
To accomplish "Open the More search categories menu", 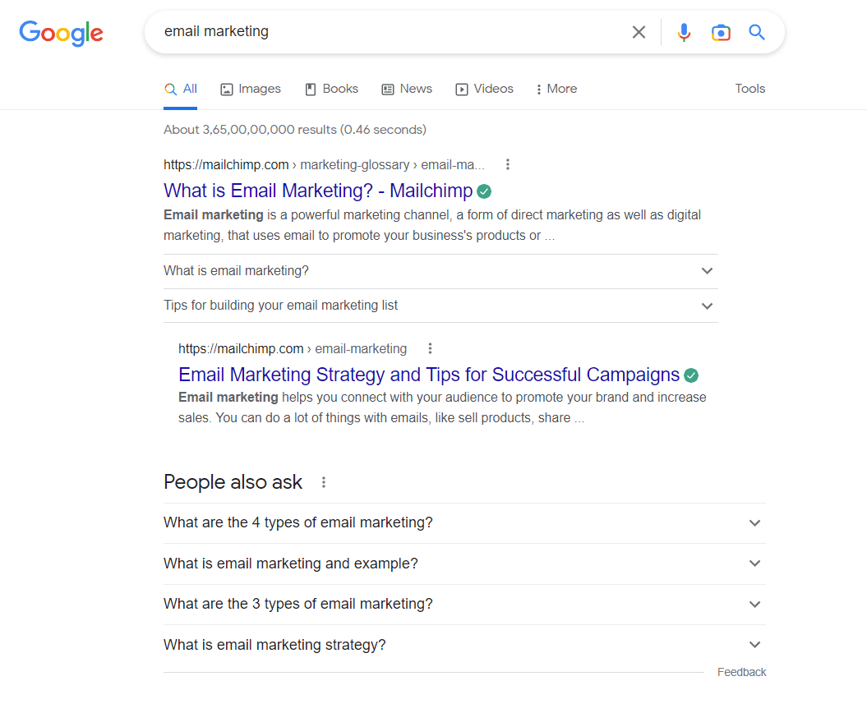I will point(556,89).
